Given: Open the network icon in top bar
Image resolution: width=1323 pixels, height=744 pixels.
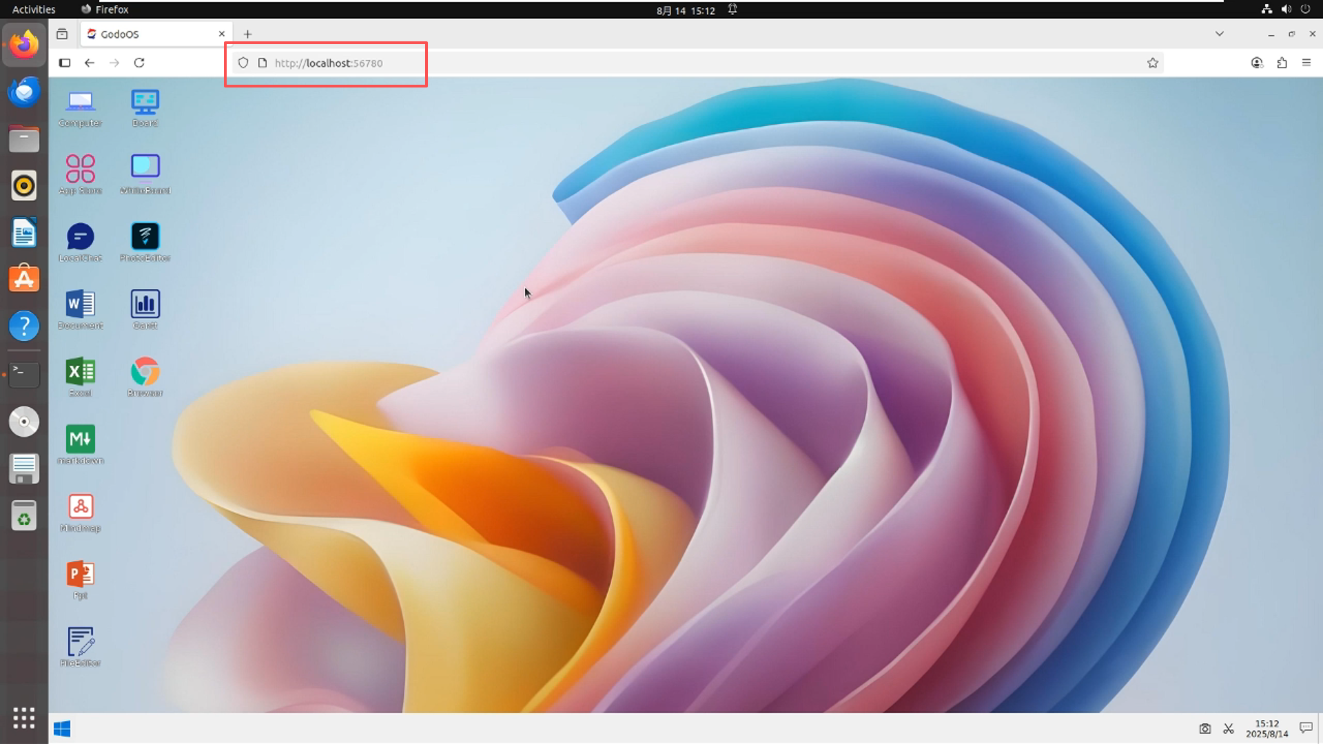Looking at the screenshot, I should click(x=1266, y=10).
